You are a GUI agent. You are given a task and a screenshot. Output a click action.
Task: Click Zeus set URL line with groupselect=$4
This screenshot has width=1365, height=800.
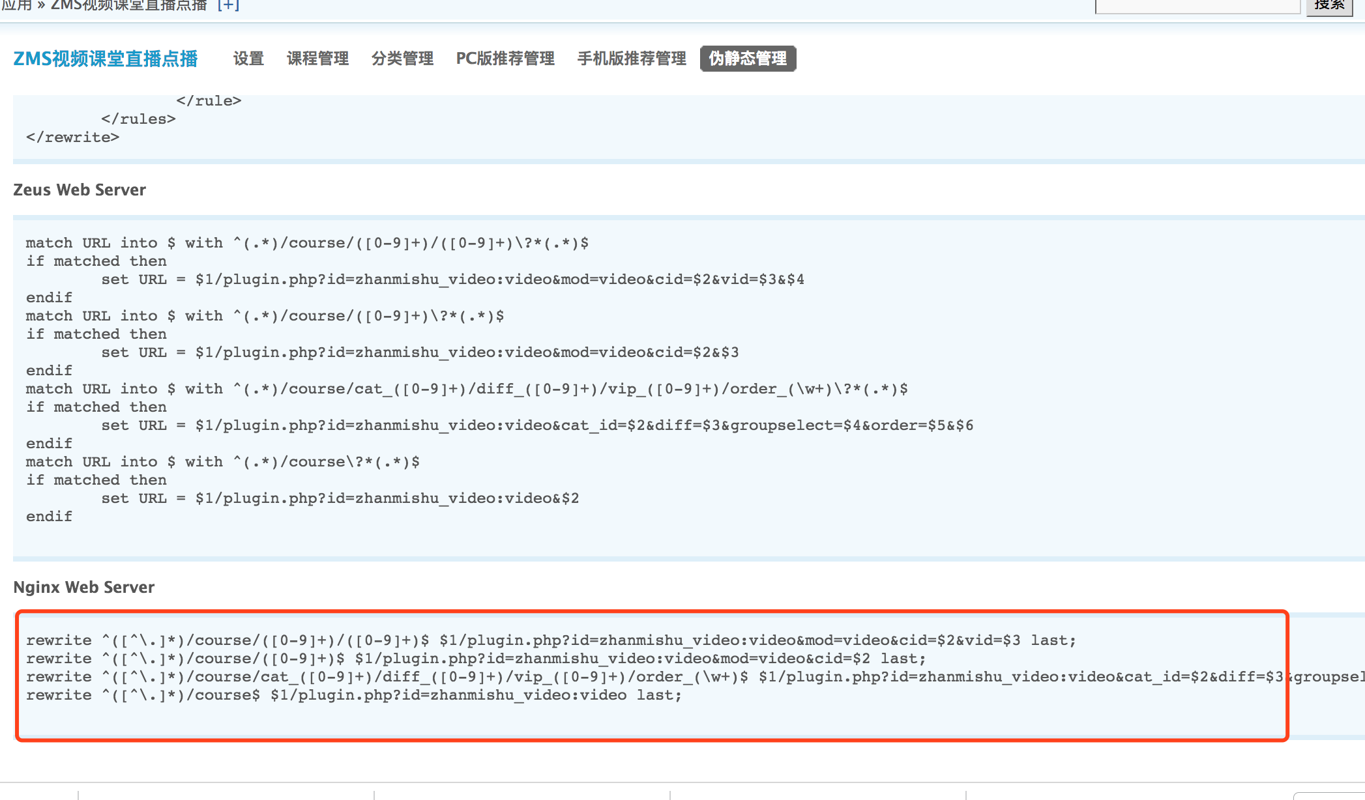tap(537, 425)
